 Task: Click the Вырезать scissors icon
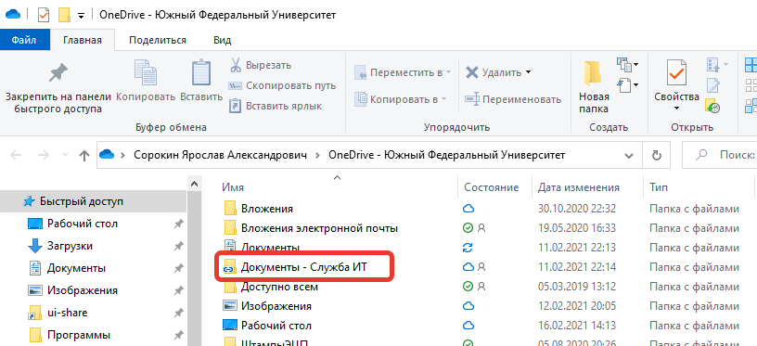pos(235,65)
